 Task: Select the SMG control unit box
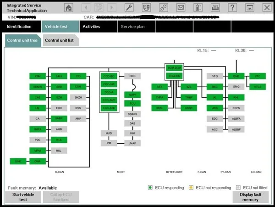(x=236, y=87)
